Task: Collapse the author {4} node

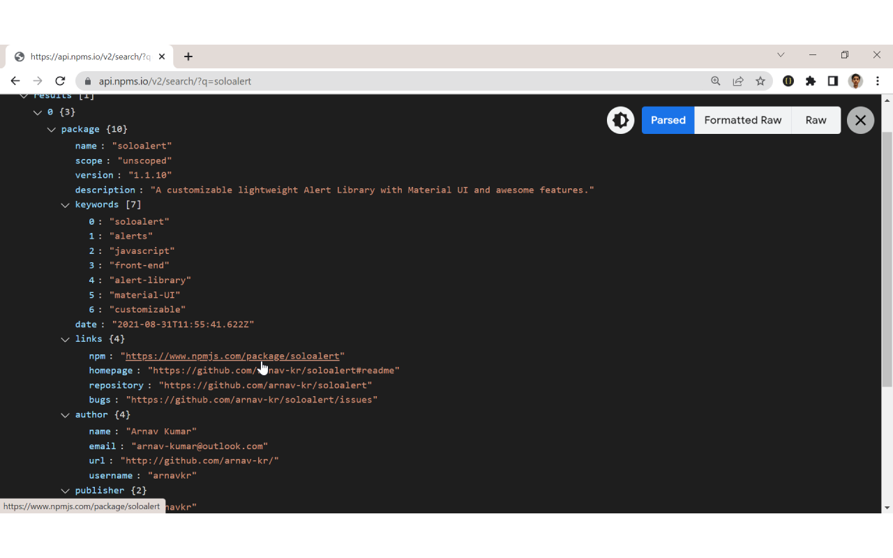Action: [66, 414]
